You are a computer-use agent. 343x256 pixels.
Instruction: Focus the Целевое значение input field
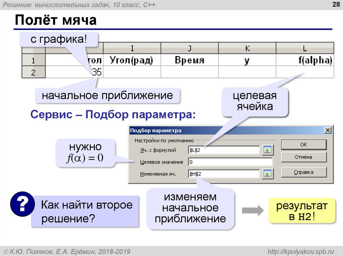[230, 162]
